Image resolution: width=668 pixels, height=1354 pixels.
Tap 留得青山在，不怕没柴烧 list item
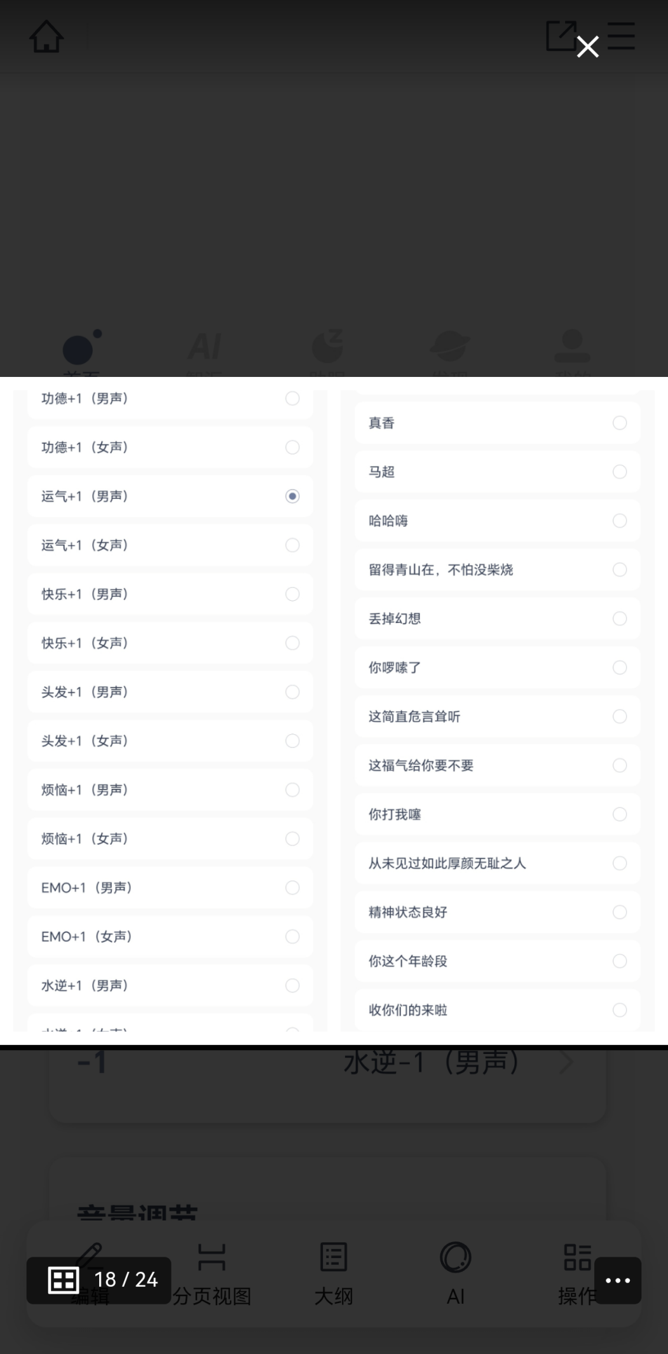coord(497,570)
